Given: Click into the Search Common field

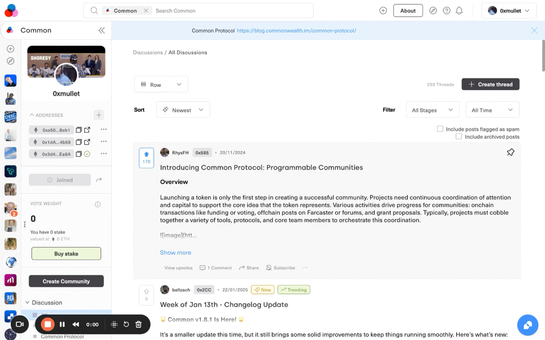Looking at the screenshot, I should click(233, 11).
